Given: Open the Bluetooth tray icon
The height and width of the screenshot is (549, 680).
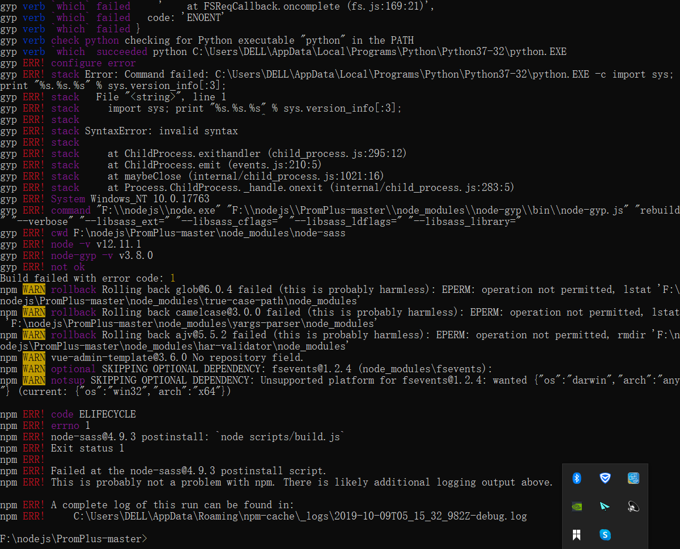Looking at the screenshot, I should pyautogui.click(x=577, y=478).
